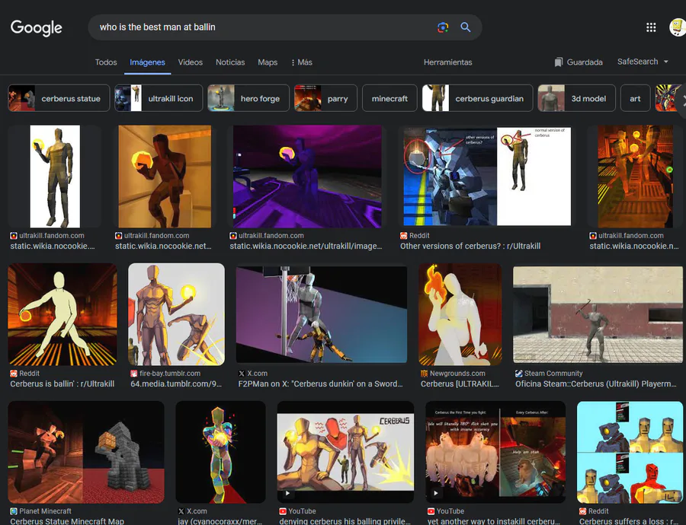The height and width of the screenshot is (525, 686).
Task: Open Cerberus dunkin' basketball image
Action: (322, 314)
